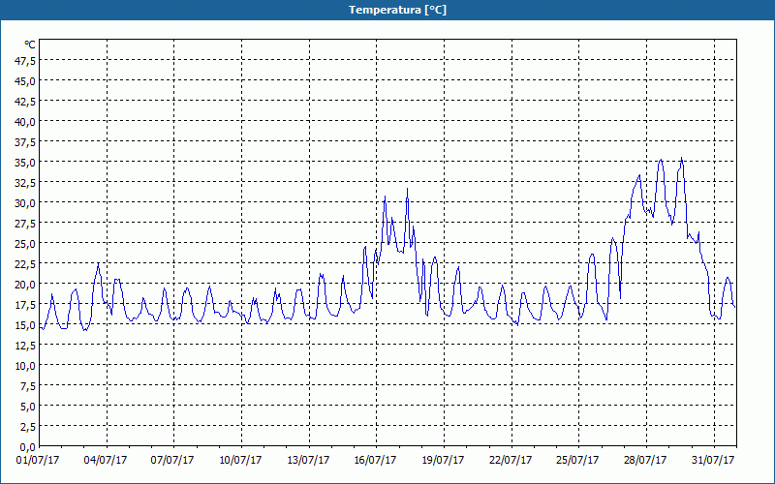Select the 25/07/17 date label
The image size is (775, 484).
[578, 461]
